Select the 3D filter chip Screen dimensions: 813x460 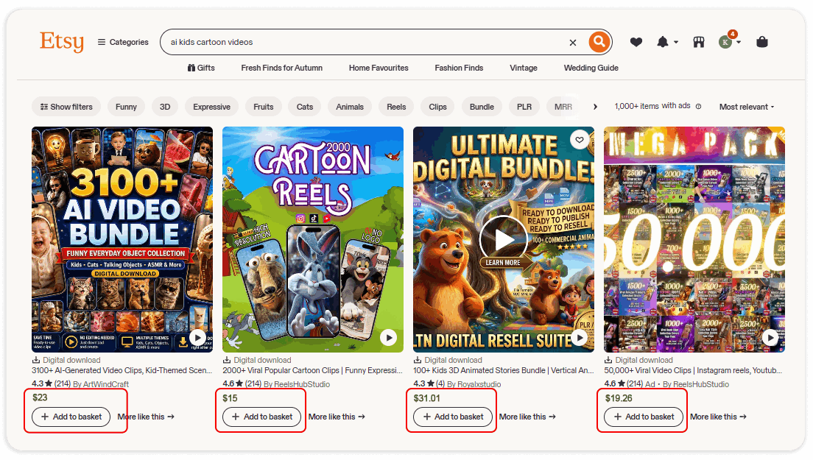pos(165,107)
